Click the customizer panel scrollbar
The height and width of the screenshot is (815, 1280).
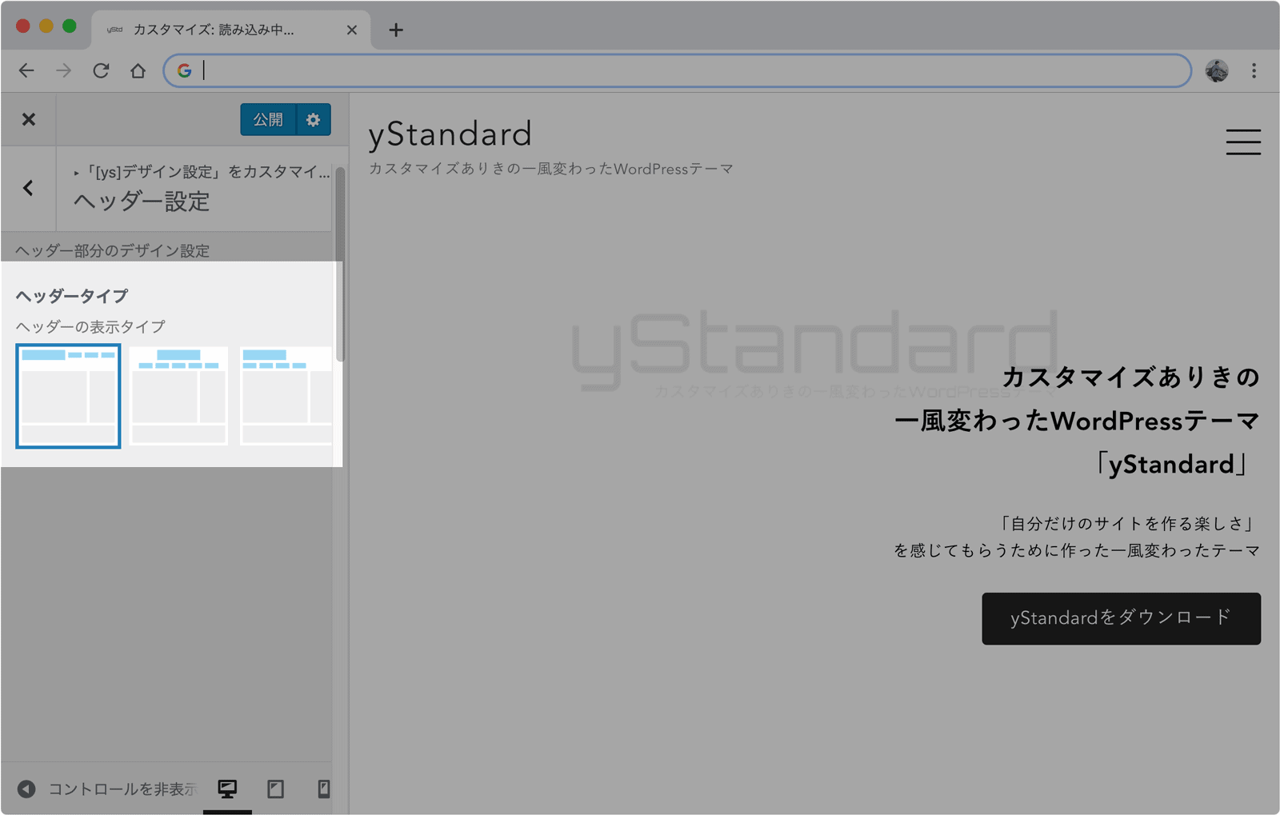click(340, 264)
